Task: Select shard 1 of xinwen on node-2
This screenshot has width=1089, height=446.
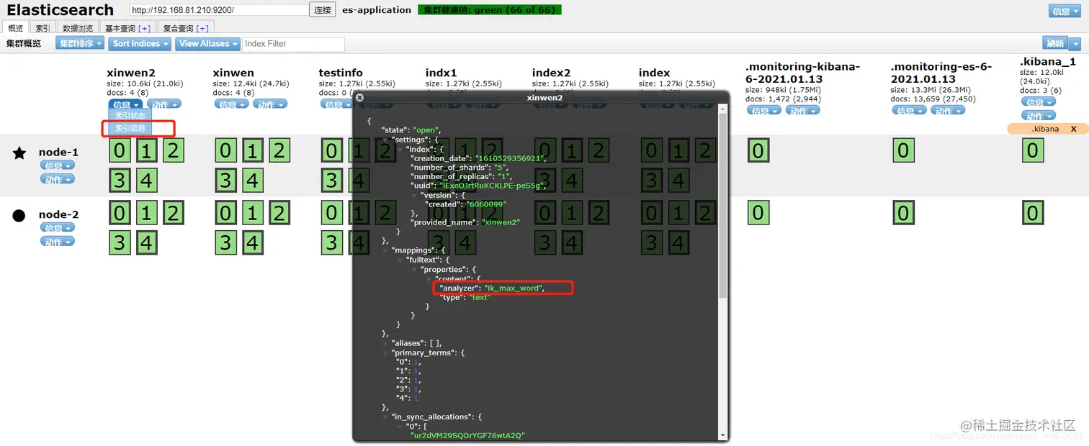Action: [252, 213]
